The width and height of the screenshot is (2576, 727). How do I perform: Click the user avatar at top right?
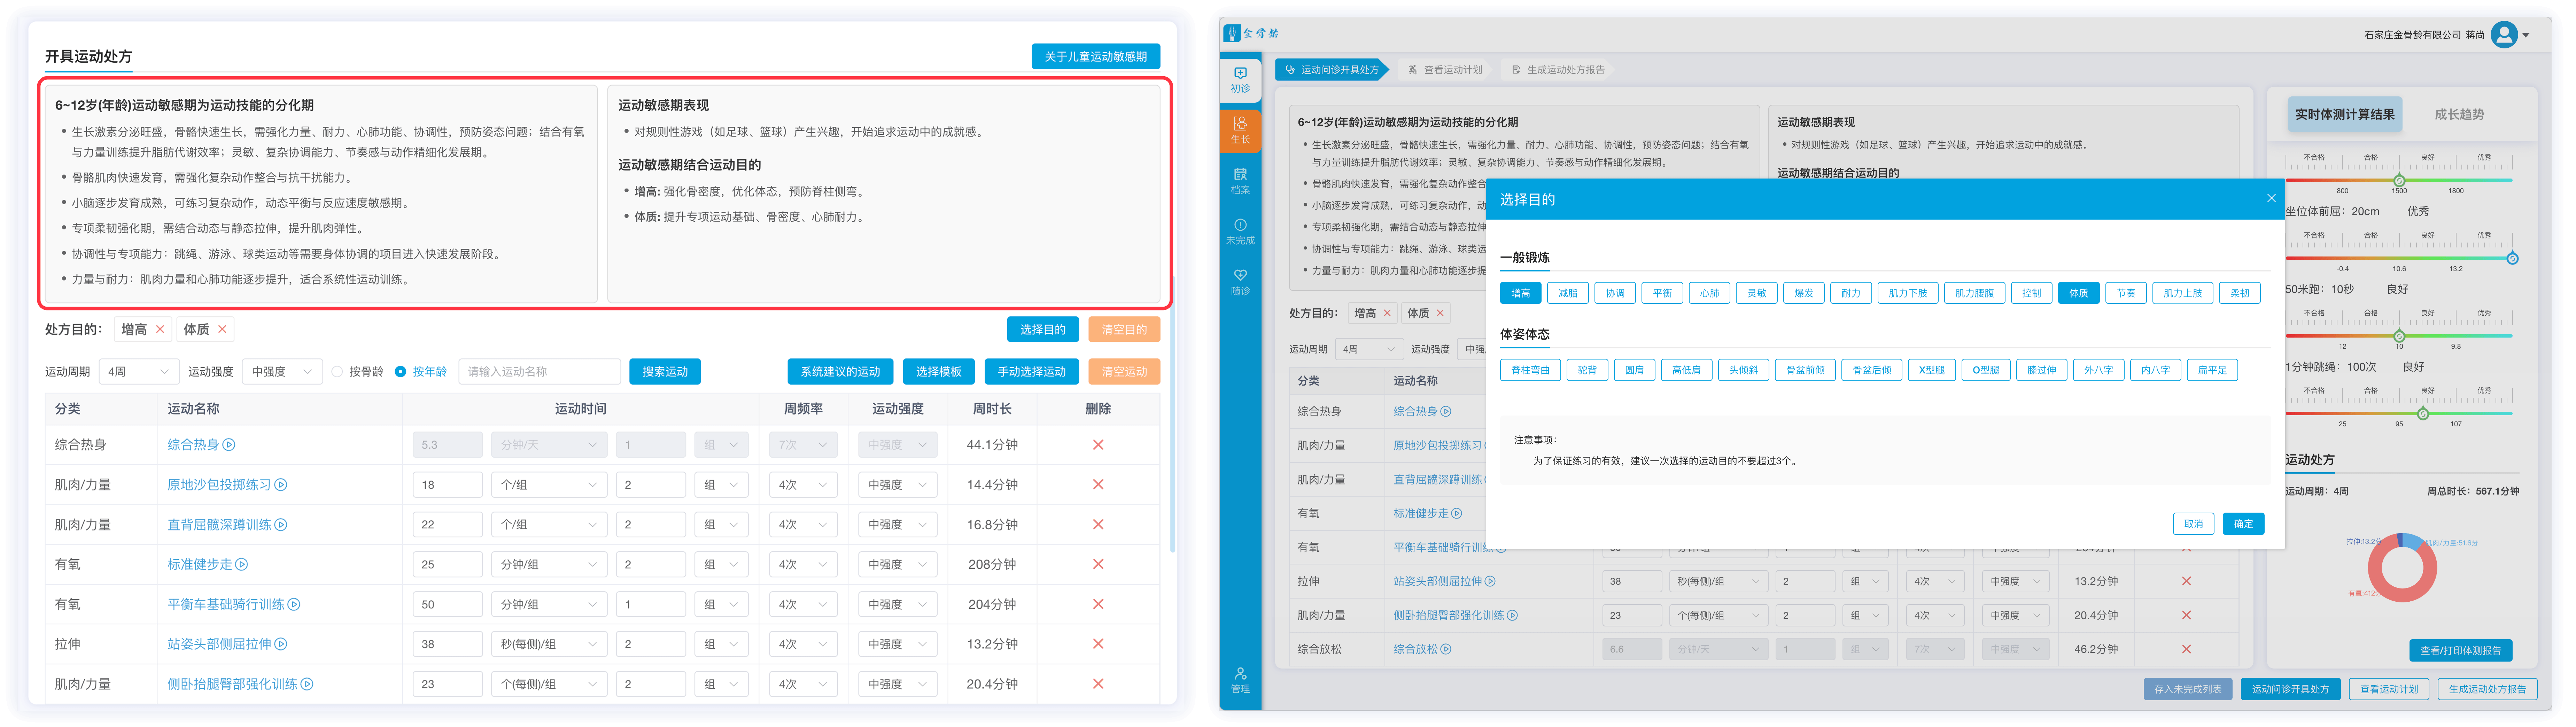(x=2504, y=35)
